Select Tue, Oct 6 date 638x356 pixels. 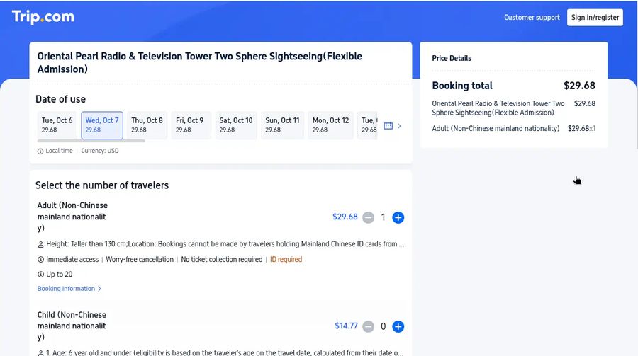pyautogui.click(x=57, y=125)
